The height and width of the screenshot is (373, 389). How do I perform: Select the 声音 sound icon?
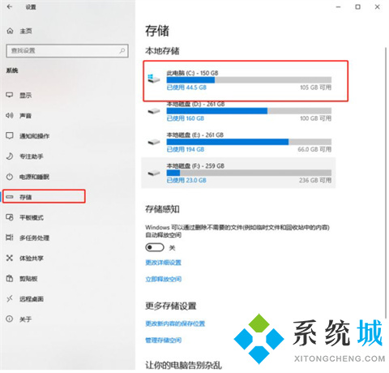[x=10, y=115]
